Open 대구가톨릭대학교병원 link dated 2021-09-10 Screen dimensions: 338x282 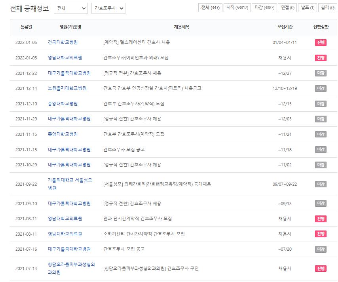point(69,204)
